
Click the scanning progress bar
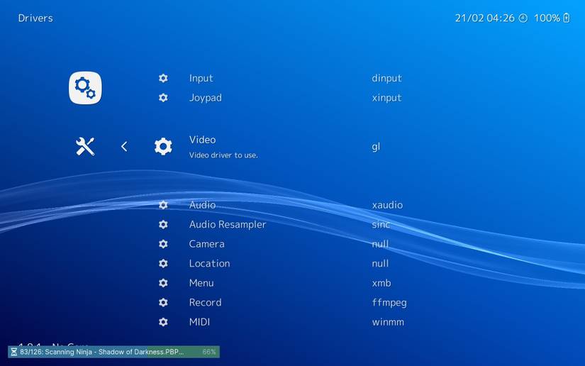[113, 352]
